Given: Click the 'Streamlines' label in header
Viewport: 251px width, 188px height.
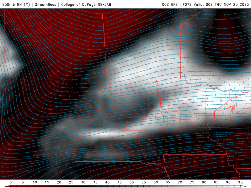Looking at the screenshot, I should tap(45, 4).
